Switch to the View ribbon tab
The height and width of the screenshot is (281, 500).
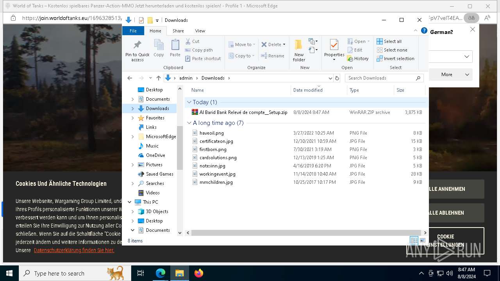pos(200,31)
